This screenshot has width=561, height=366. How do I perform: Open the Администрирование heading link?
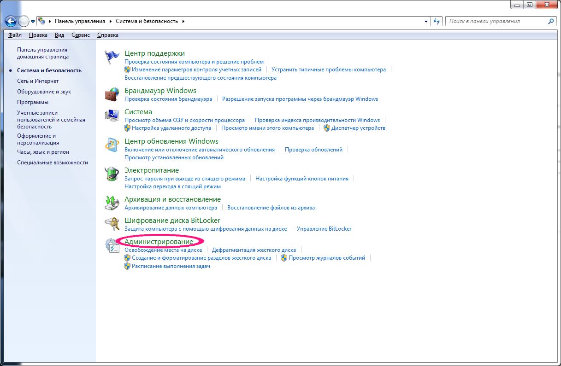click(159, 242)
